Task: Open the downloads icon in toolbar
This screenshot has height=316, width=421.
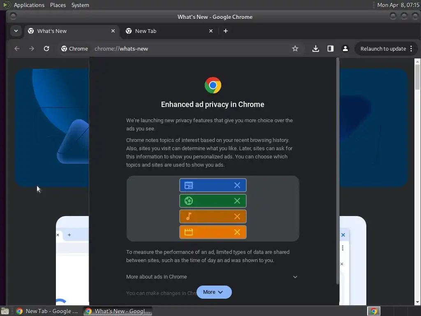Action: tap(316, 49)
